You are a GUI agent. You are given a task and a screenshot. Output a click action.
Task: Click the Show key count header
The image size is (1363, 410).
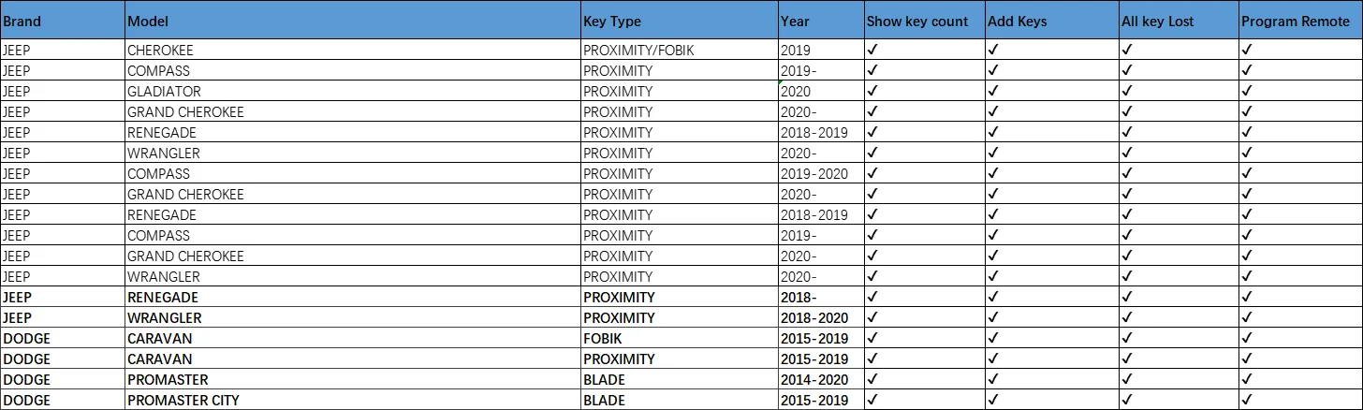coord(917,22)
